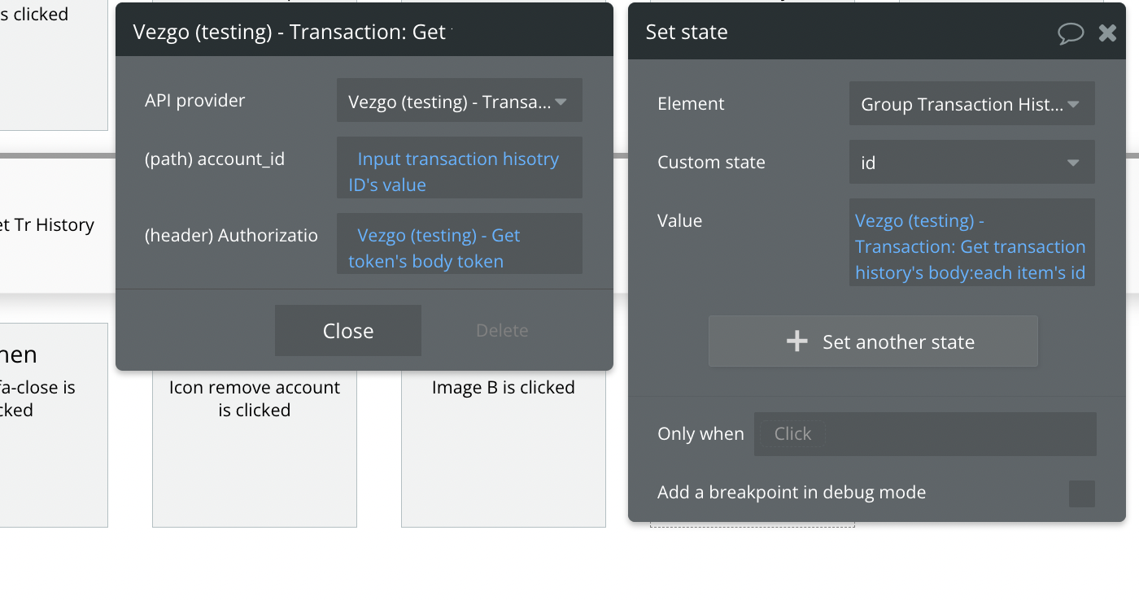Screen dimensions: 1139x600
Task: Click the Set state panel title
Action: pyautogui.click(x=687, y=33)
